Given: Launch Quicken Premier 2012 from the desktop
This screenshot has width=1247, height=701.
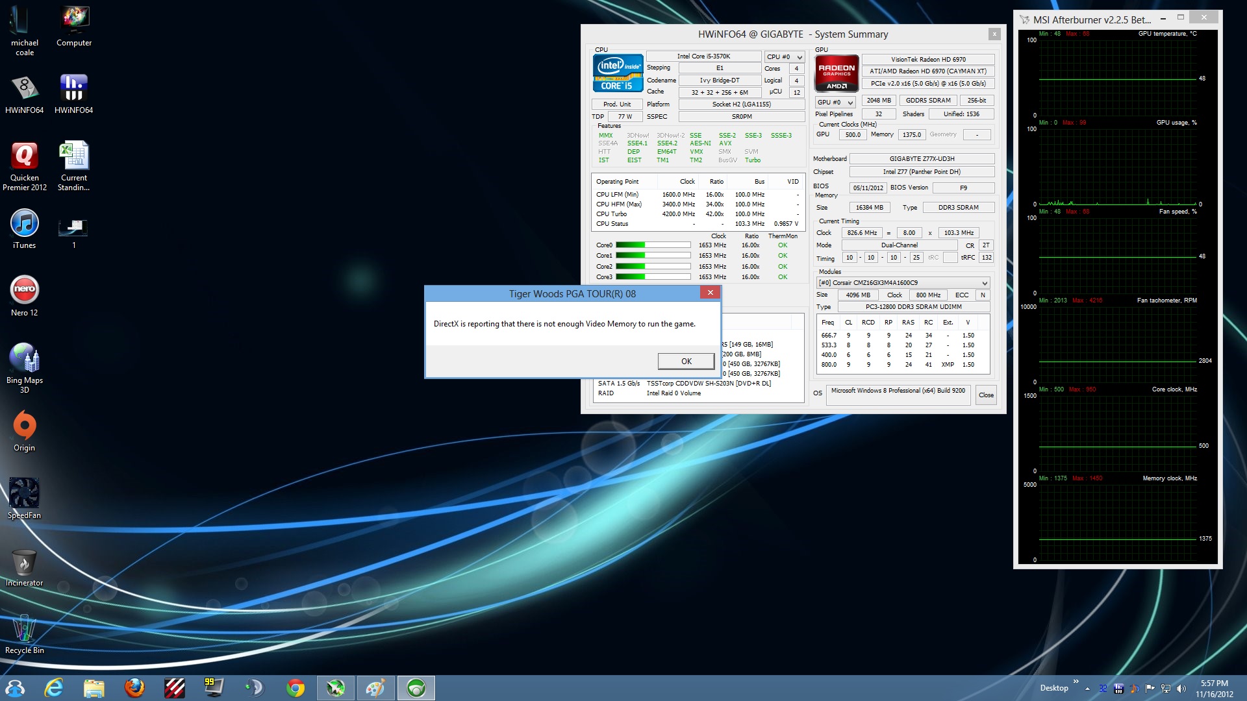Looking at the screenshot, I should [x=24, y=166].
